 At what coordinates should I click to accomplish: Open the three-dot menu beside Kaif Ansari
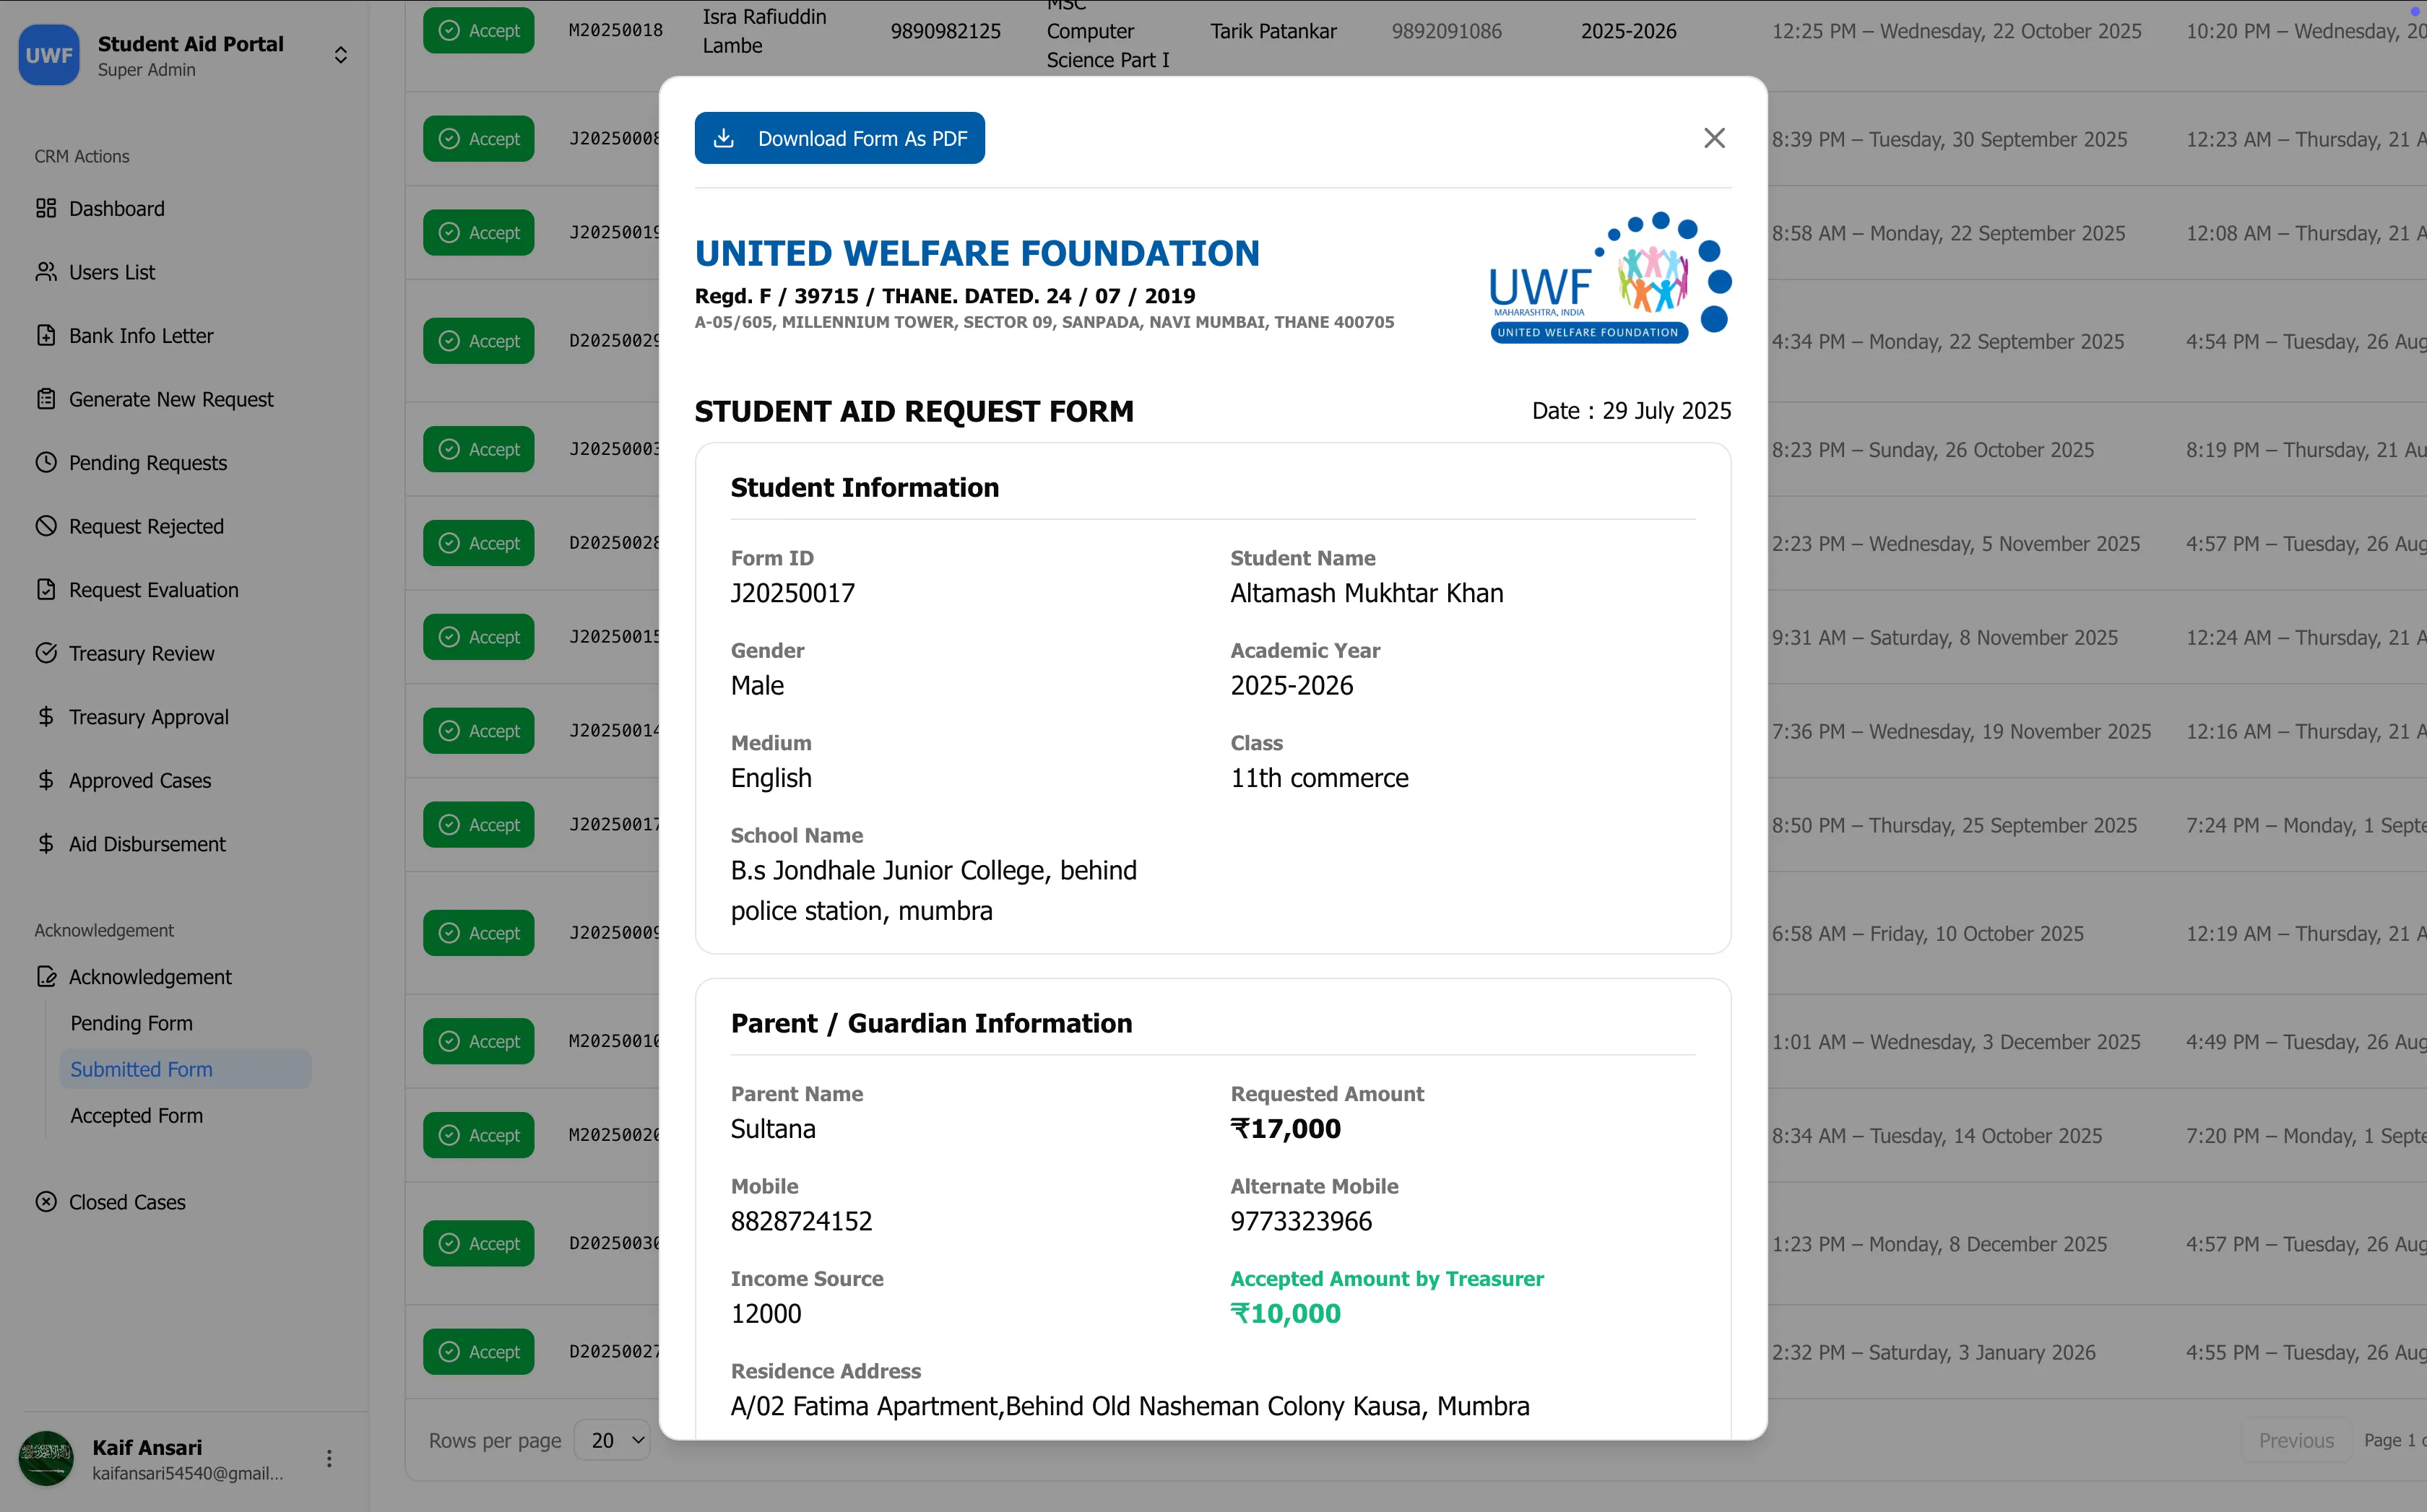329,1458
